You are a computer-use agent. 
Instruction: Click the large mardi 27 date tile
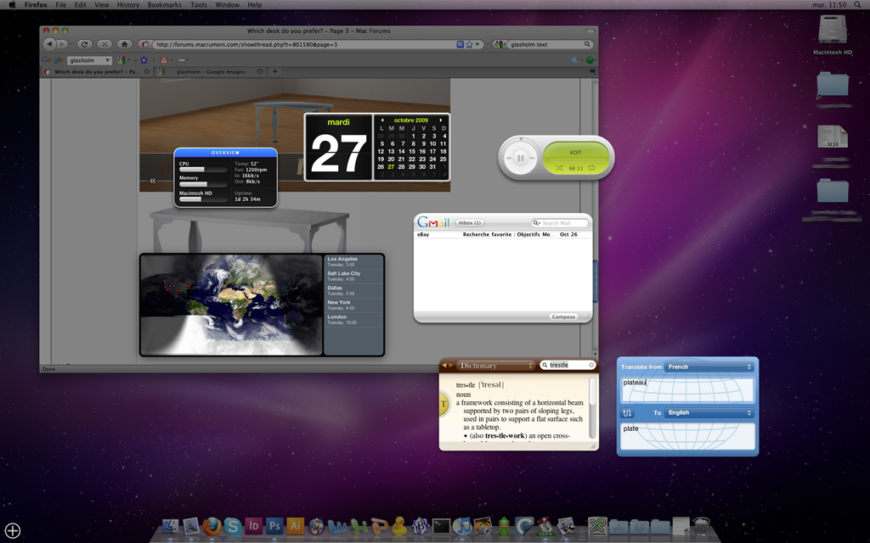click(x=338, y=147)
